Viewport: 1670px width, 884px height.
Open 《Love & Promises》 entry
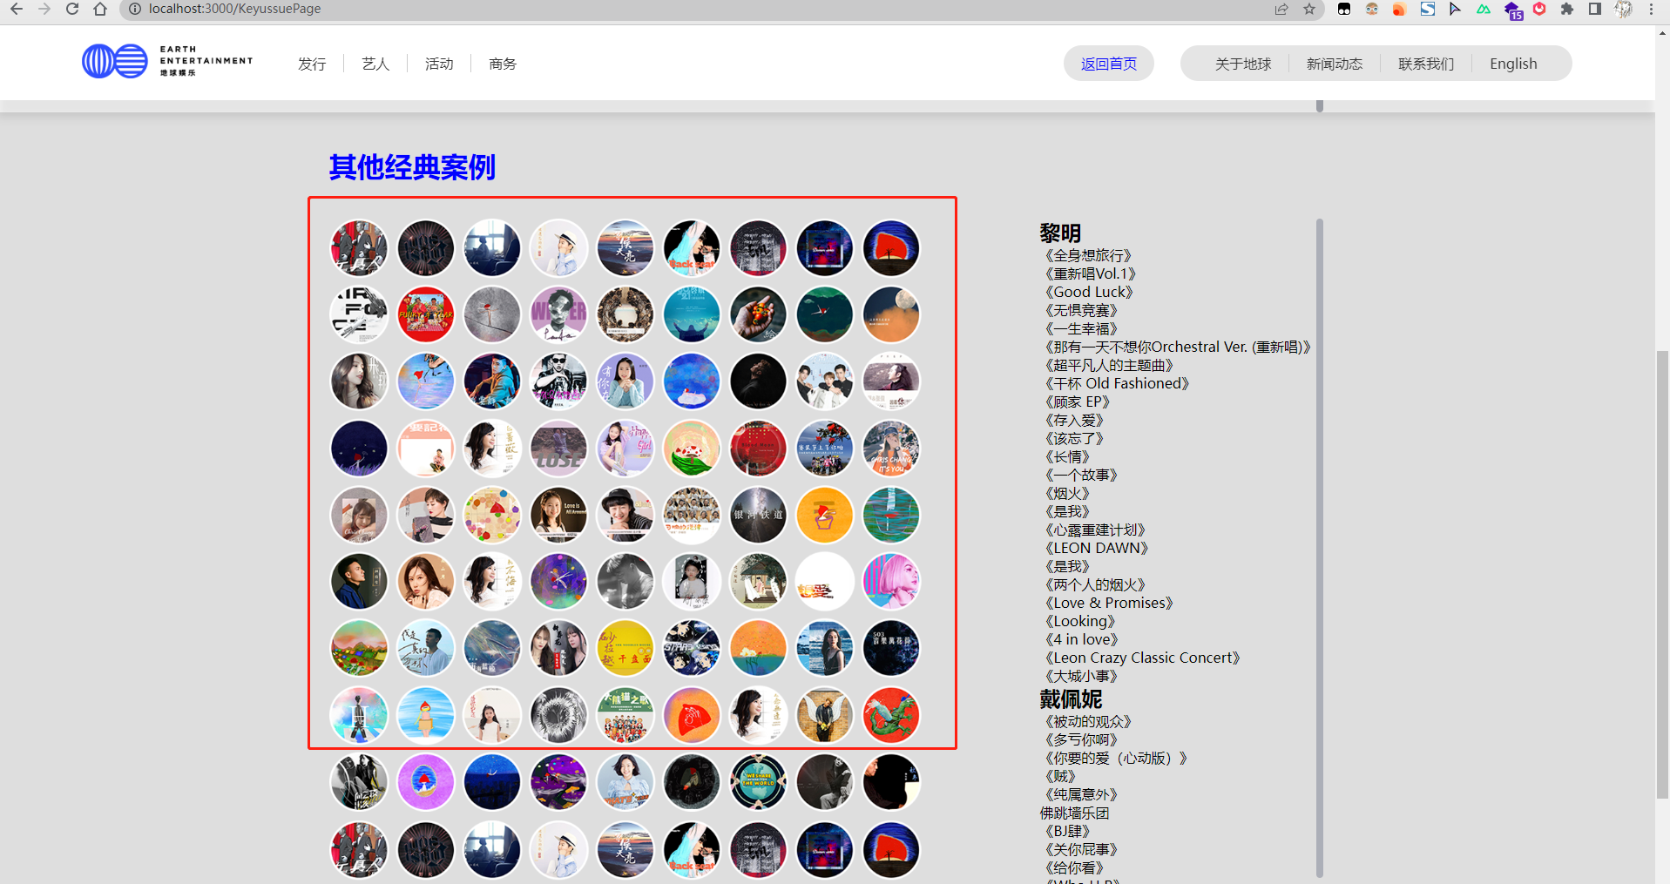(1109, 603)
